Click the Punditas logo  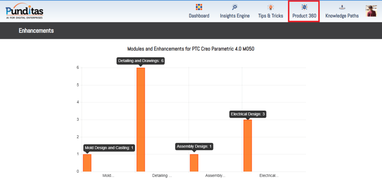click(x=24, y=11)
